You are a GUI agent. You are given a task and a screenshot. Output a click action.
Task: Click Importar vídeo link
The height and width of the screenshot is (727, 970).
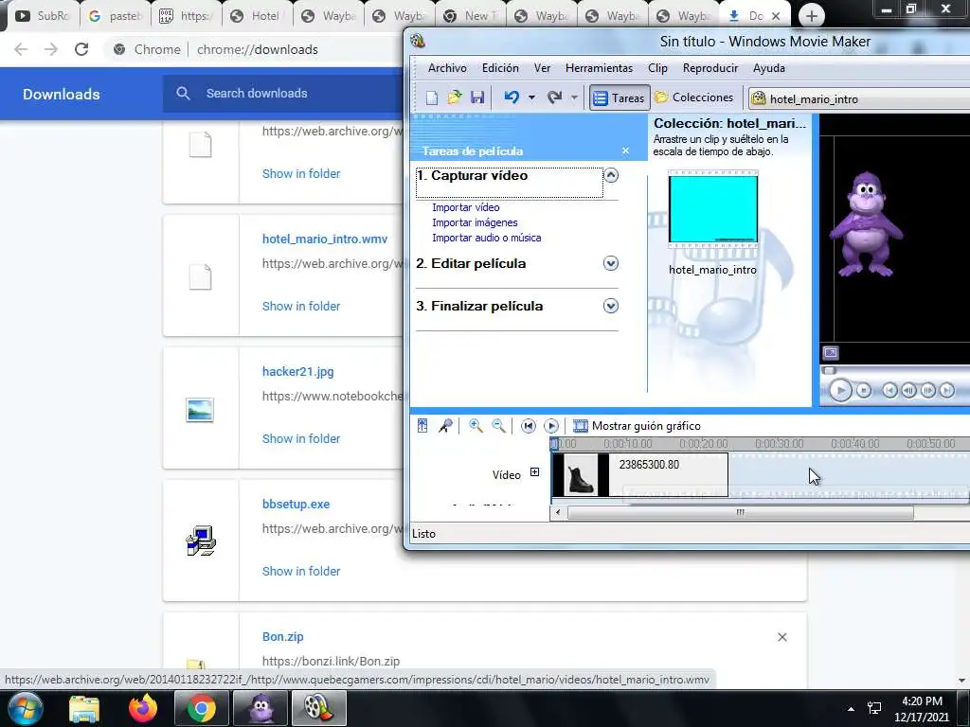click(x=466, y=207)
